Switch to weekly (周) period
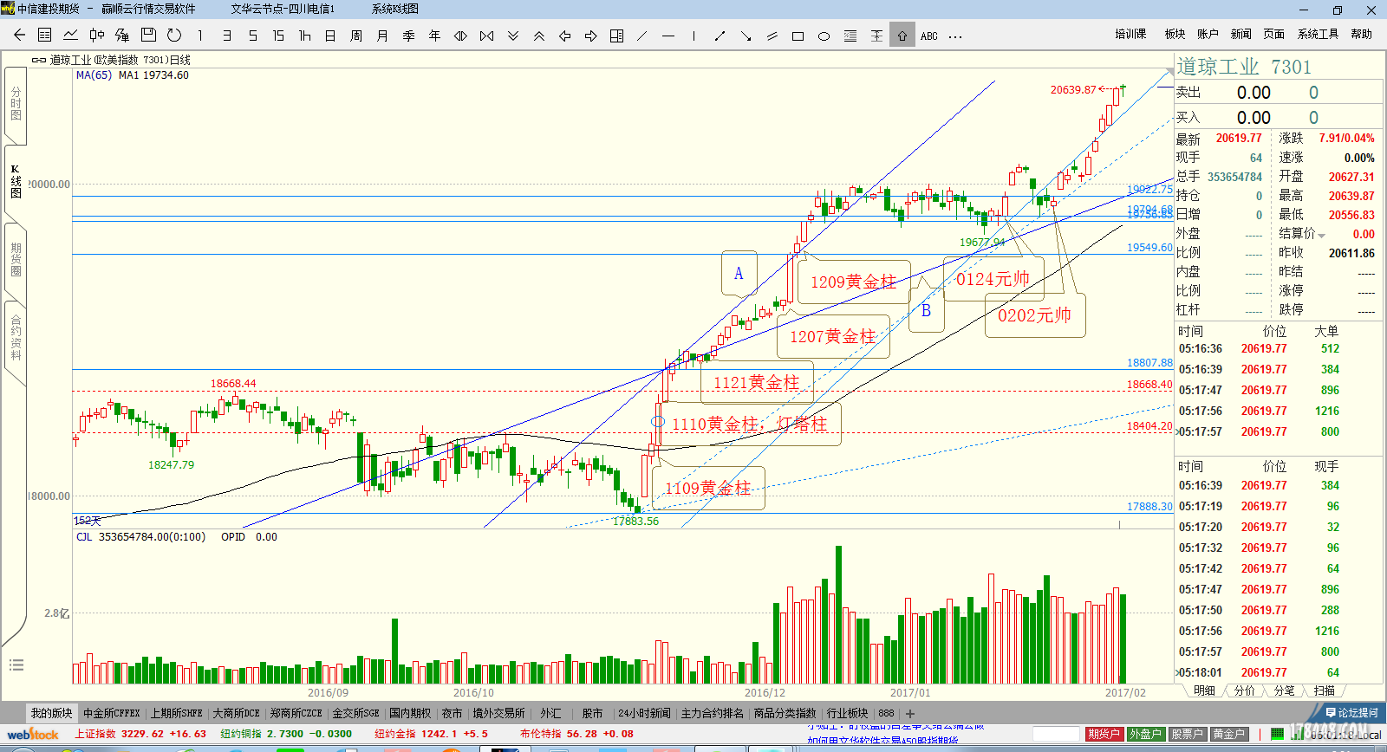Screen dimensions: 1387x752 pos(356,36)
